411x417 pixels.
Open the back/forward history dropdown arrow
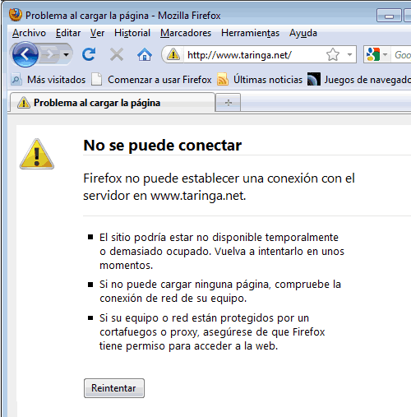[66, 54]
